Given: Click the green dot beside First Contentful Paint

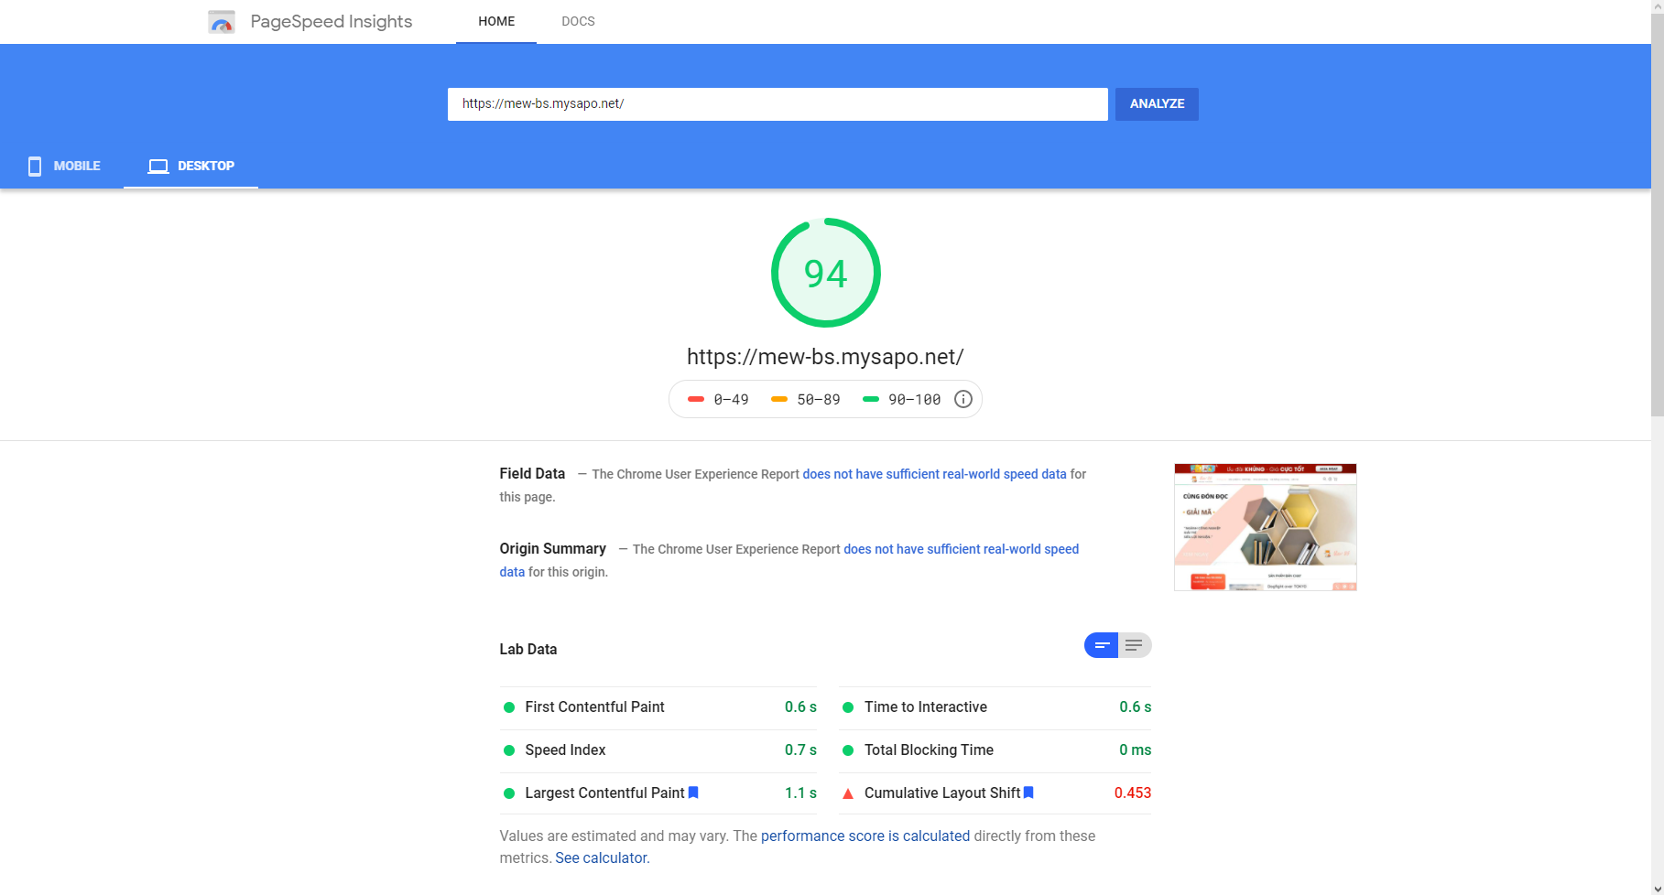Looking at the screenshot, I should (x=509, y=707).
